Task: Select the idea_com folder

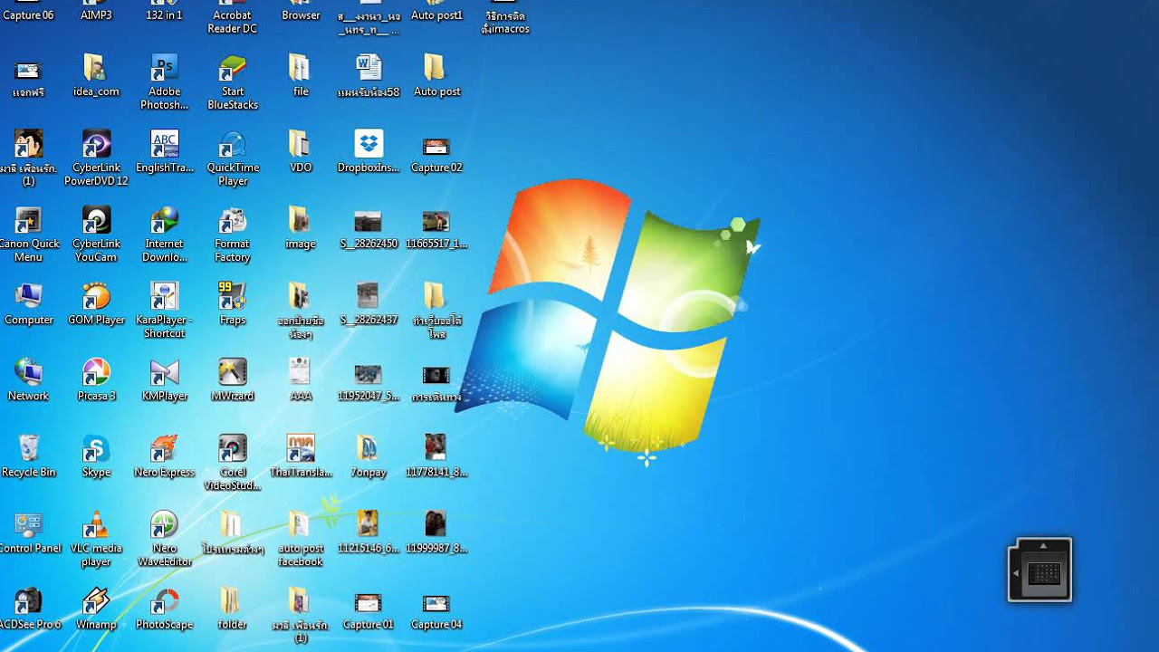Action: [x=96, y=70]
